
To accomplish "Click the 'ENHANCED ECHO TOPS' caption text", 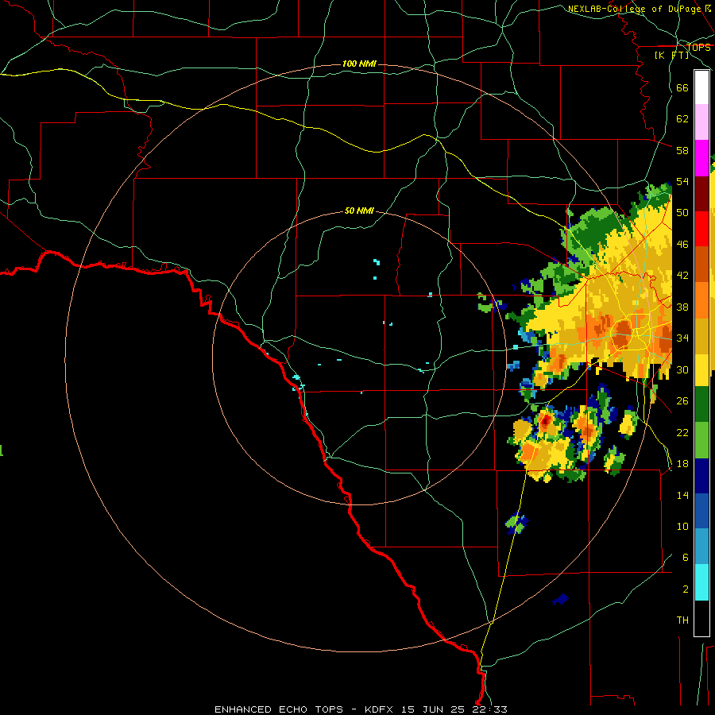I will (x=279, y=709).
